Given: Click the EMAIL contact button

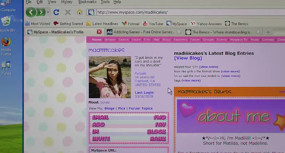Looking at the screenshot, I should [100, 117].
